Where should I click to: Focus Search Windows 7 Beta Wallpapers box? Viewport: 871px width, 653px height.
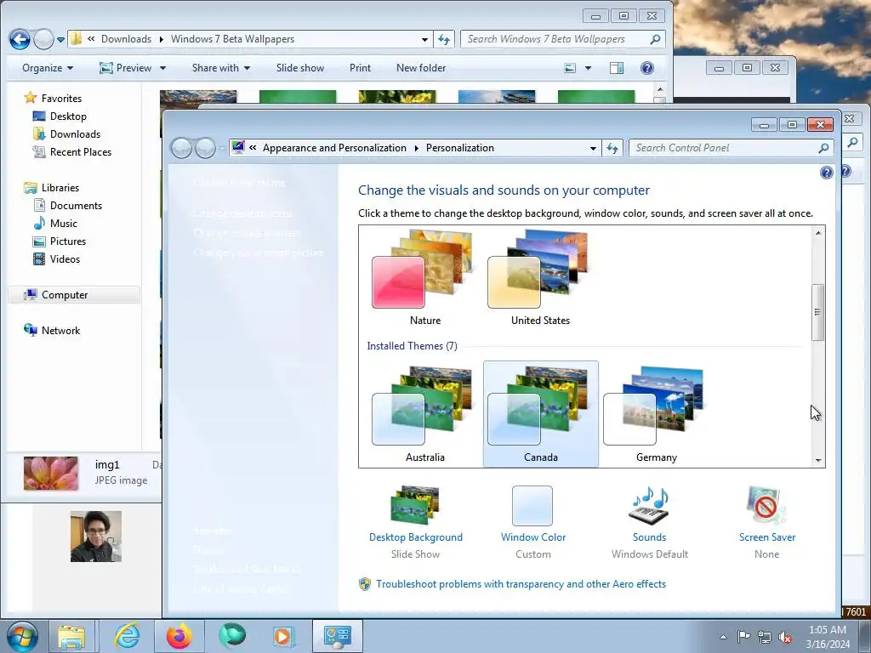[563, 39]
